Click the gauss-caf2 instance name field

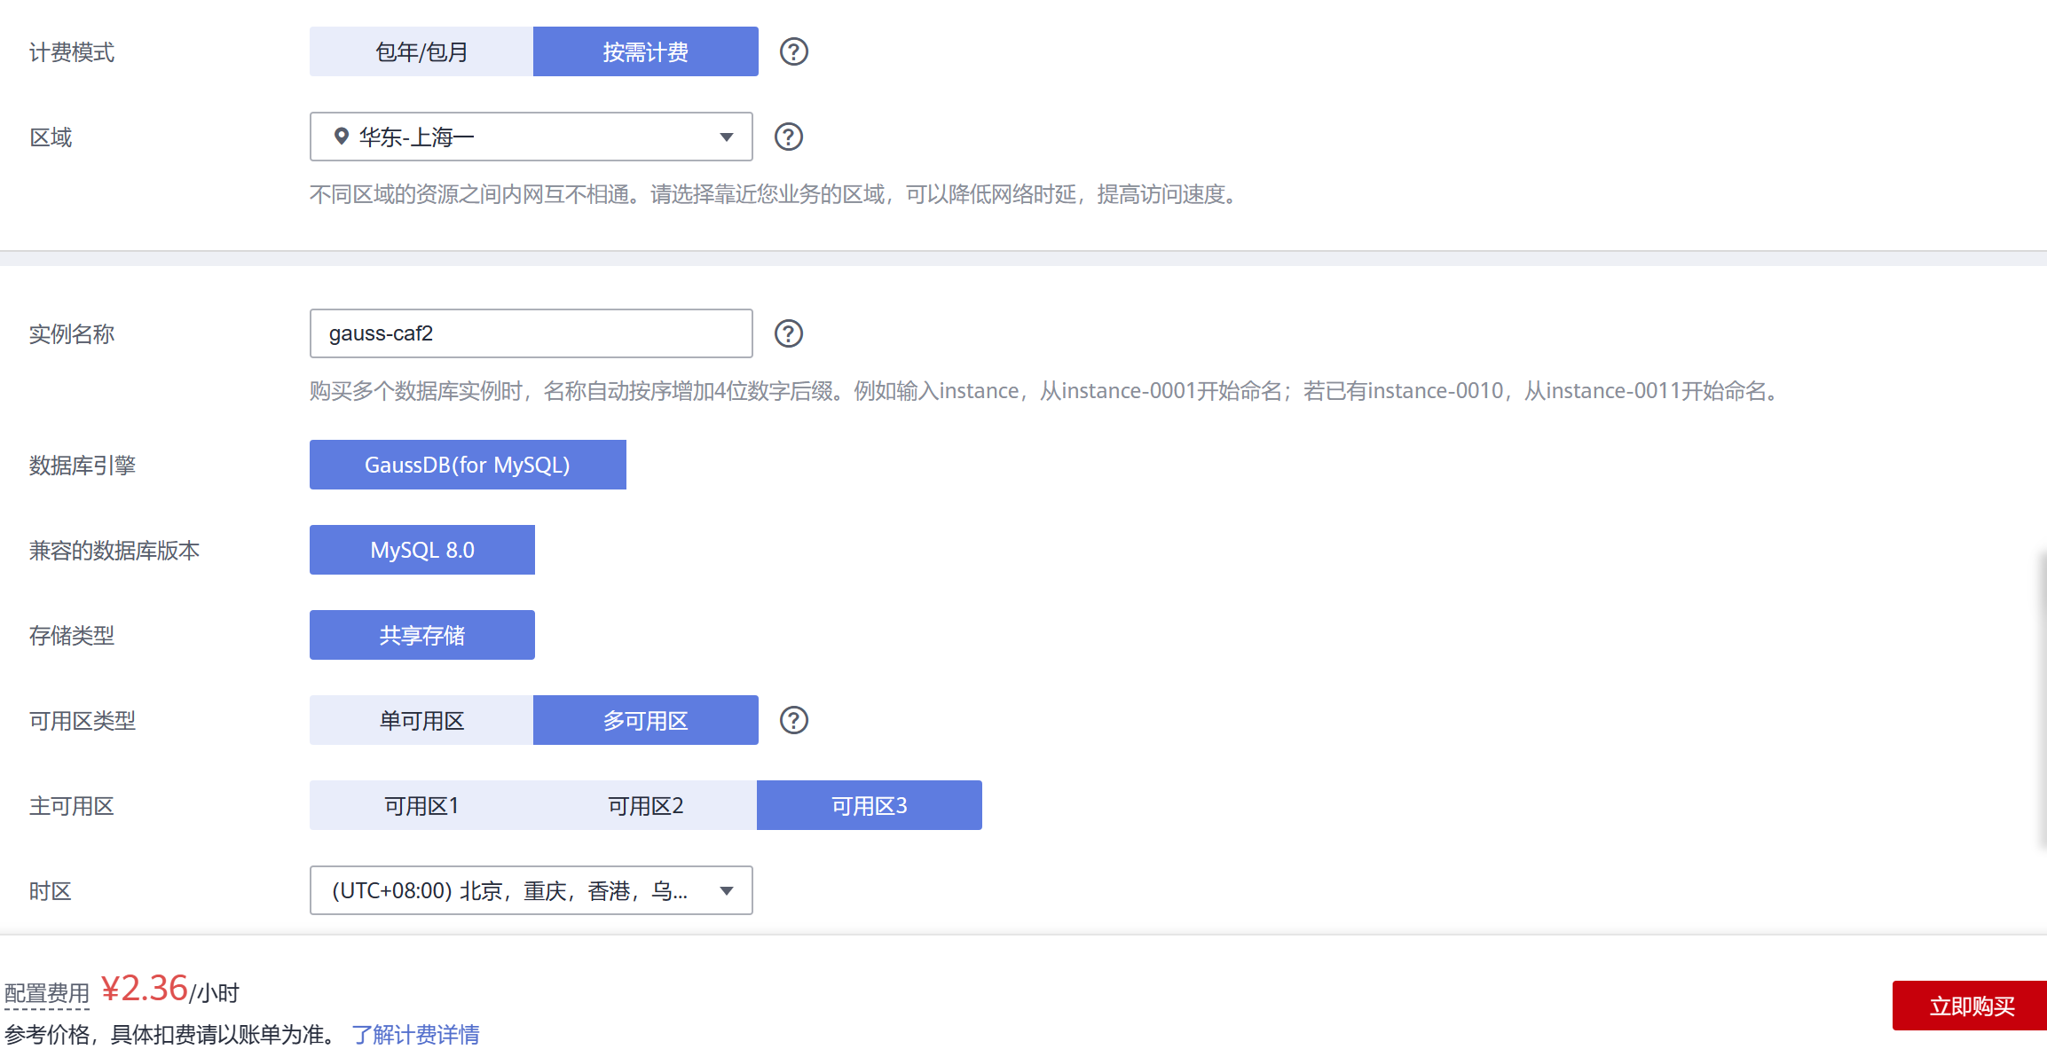click(x=531, y=333)
